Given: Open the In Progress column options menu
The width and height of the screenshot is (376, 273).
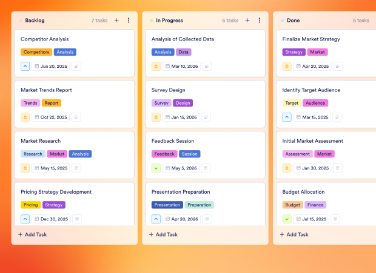Looking at the screenshot, I should point(260,21).
